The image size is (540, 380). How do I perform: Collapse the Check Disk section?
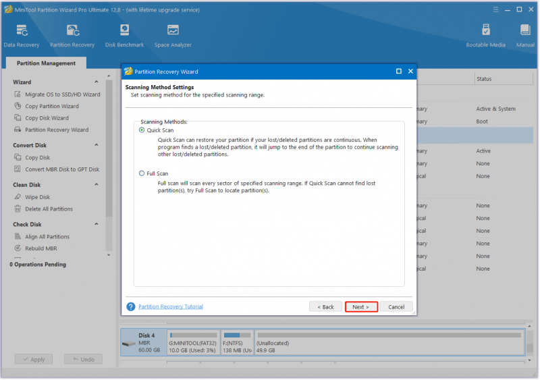(97, 224)
